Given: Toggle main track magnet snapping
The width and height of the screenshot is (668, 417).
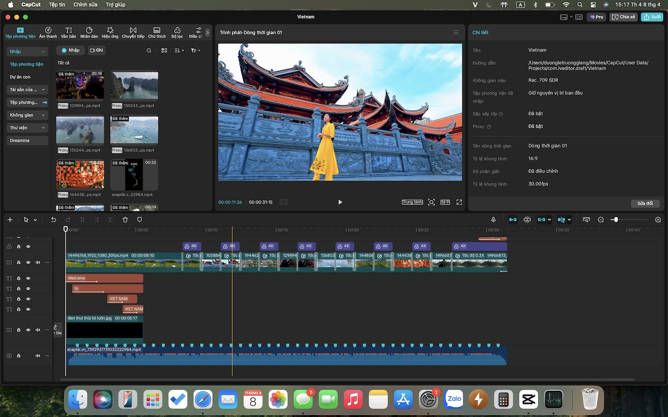Looking at the screenshot, I should tap(513, 220).
